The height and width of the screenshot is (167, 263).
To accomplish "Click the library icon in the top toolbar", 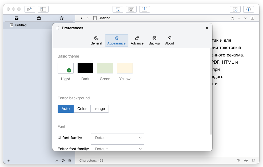I will (30, 9).
